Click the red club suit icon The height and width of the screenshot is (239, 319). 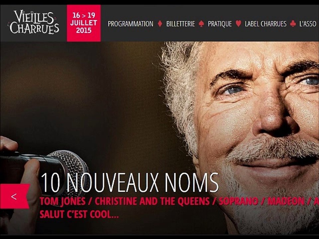293,24
